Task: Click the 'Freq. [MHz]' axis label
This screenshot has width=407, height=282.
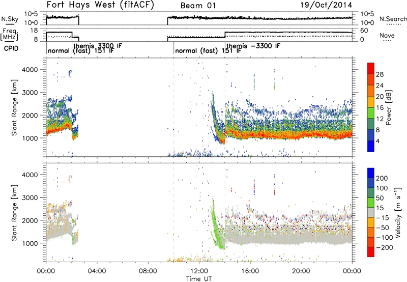Action: [10, 34]
